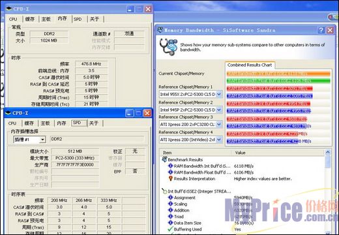Click the Scaling row icon
This screenshot has width=339, height=235.
click(x=171, y=204)
